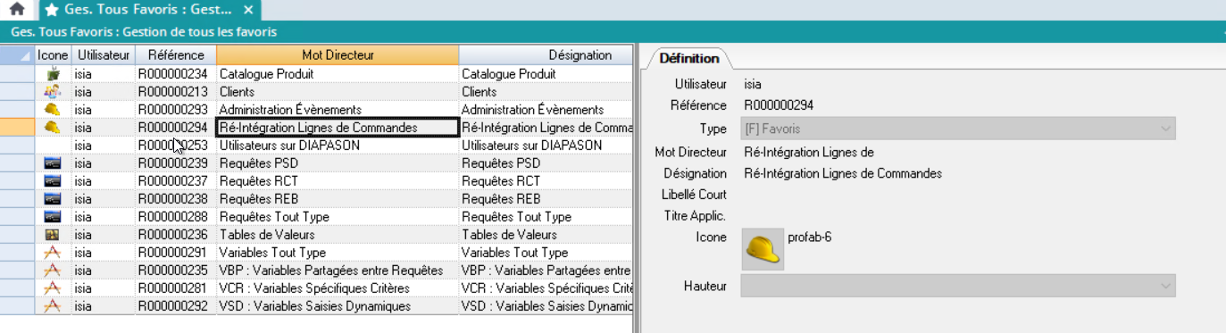Select the Ré-Intégration row header marker
The width and height of the screenshot is (1226, 333).
coord(17,128)
